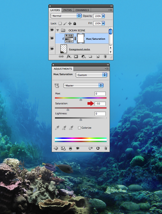Lock transparent pixels icon in Layers panel

(x=60, y=24)
